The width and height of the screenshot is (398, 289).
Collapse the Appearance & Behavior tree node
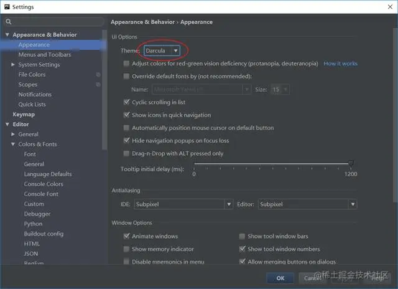tap(7, 35)
